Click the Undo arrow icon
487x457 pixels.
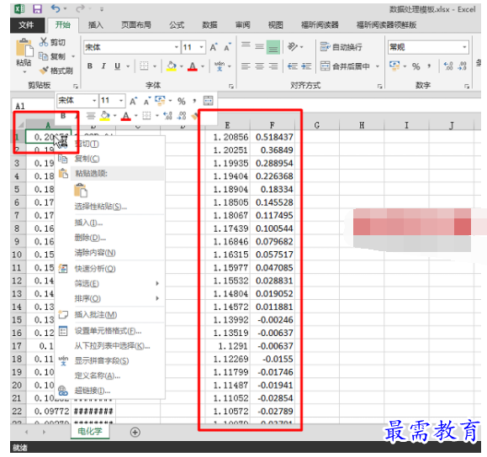click(x=56, y=8)
